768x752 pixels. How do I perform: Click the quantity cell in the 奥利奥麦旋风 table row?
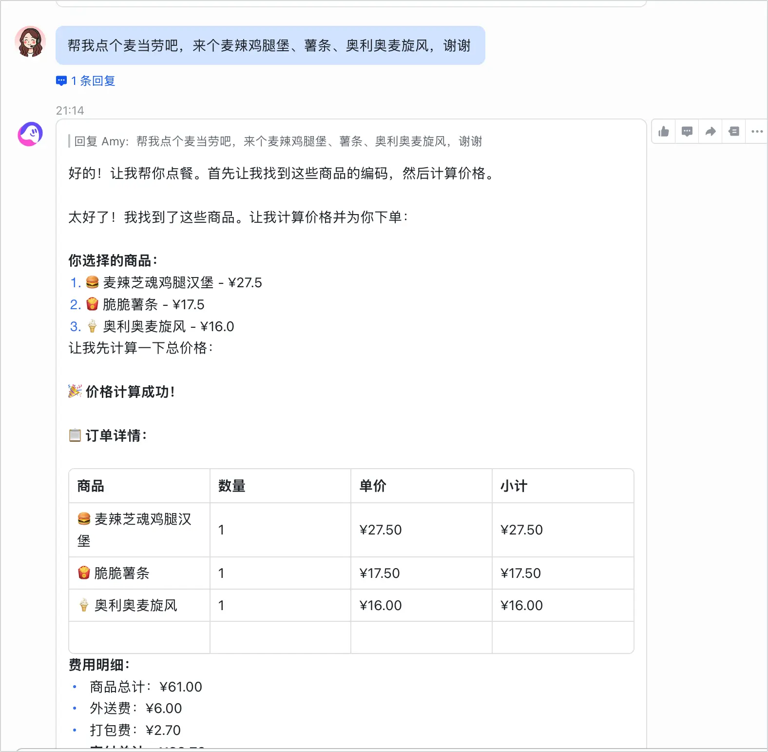280,605
